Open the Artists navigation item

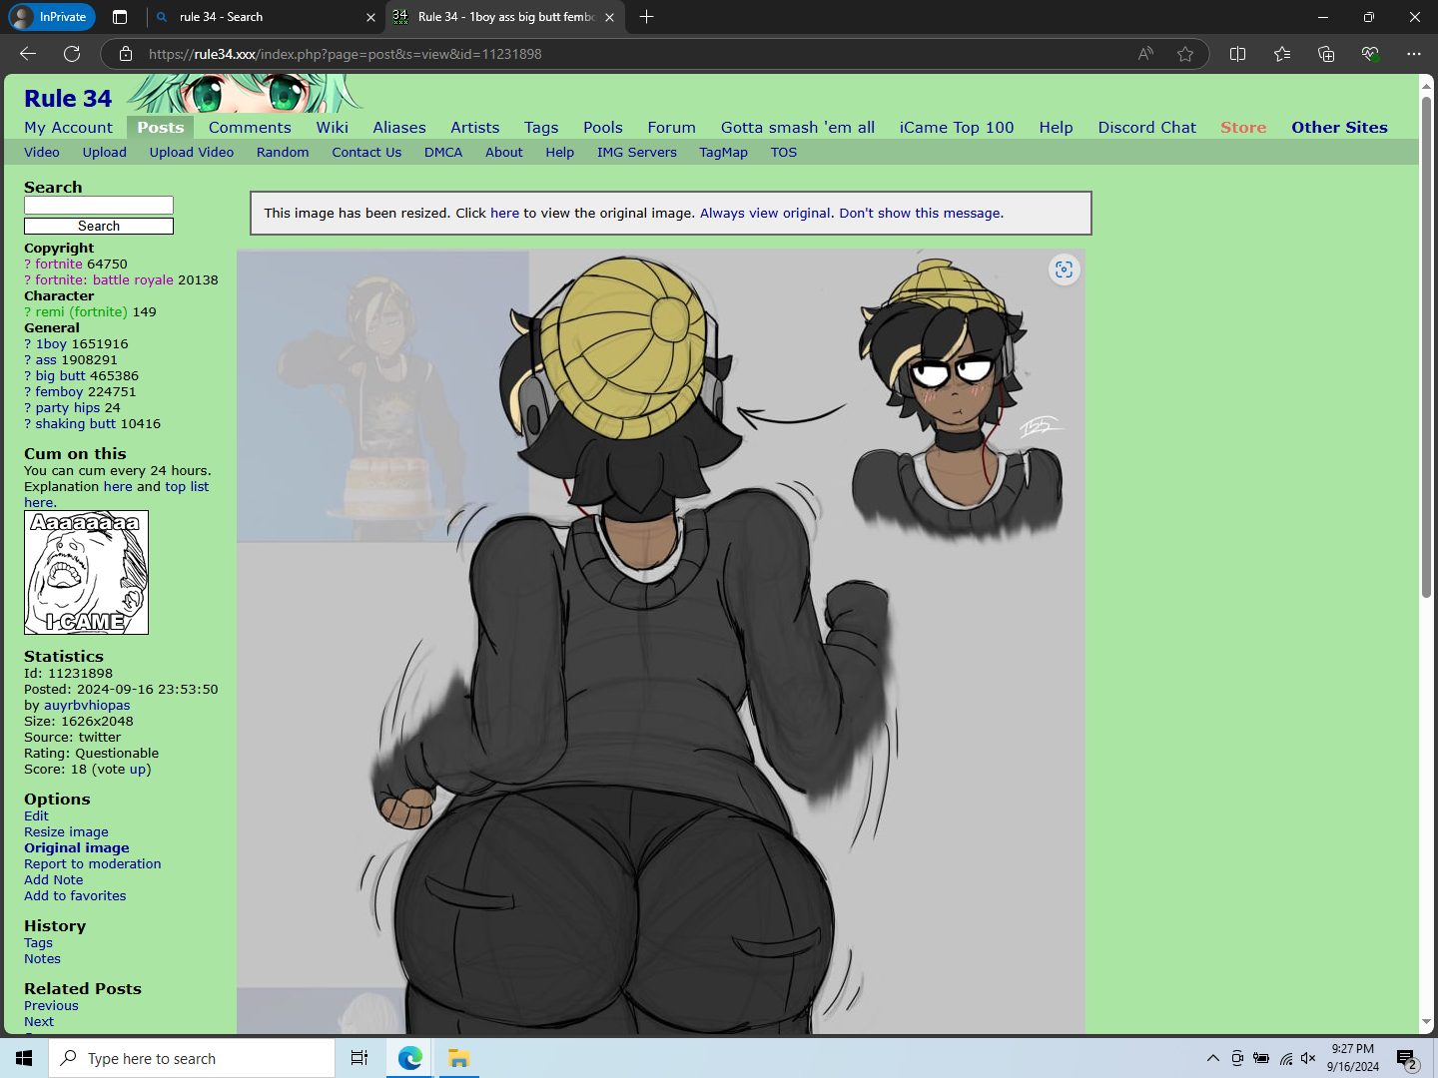pos(475,128)
